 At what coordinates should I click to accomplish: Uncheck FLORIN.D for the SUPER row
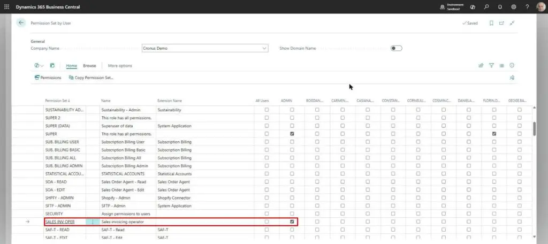tap(494, 134)
